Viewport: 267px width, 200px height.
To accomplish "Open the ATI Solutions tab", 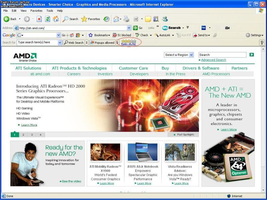I will (28, 68).
